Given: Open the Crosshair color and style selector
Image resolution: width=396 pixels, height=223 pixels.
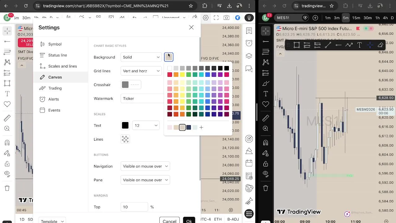Looking at the screenshot, I should point(131,85).
